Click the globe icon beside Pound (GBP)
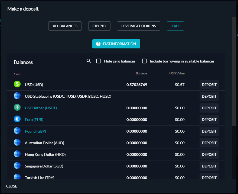 17,131
